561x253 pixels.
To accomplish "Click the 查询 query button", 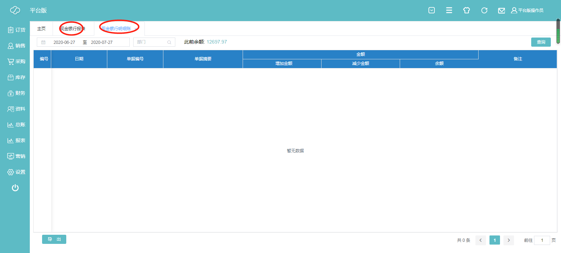I will pos(541,42).
